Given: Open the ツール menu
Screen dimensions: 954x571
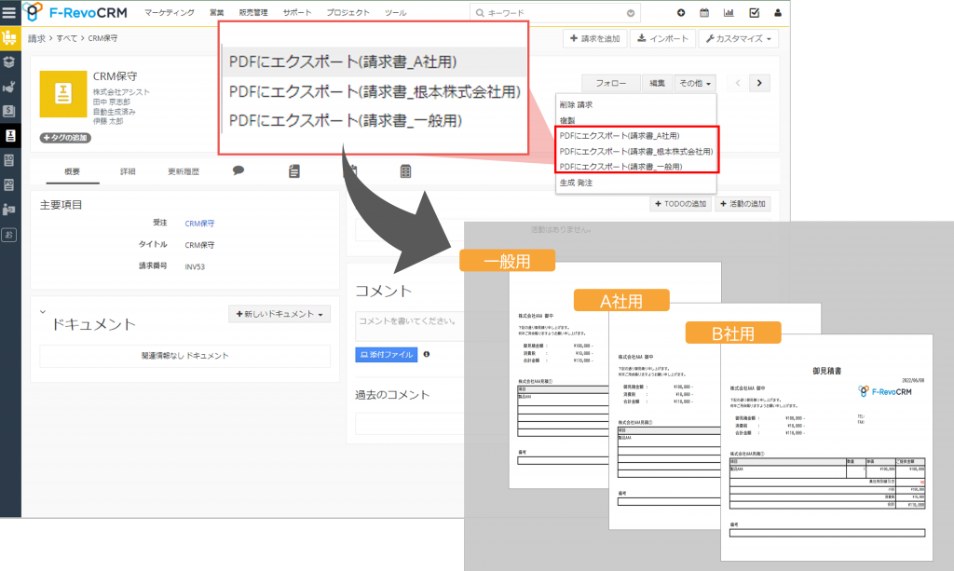Looking at the screenshot, I should point(395,13).
